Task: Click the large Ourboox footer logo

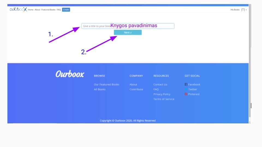Action: tap(70, 74)
